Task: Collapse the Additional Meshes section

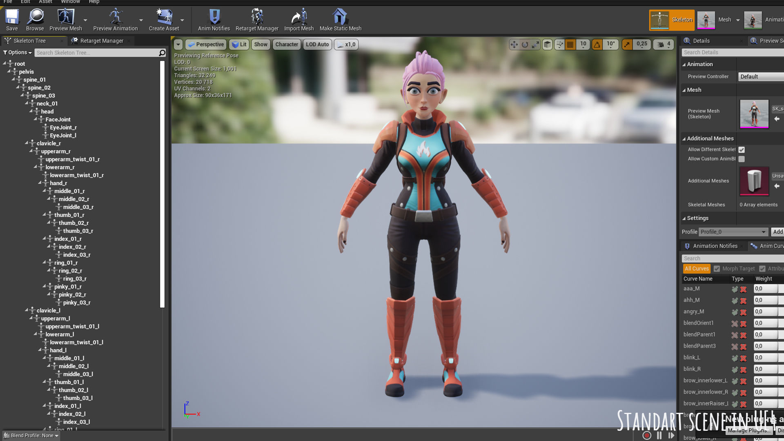Action: coord(684,139)
